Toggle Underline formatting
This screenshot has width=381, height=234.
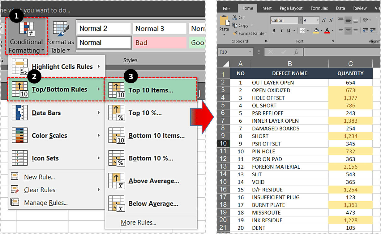click(289, 31)
